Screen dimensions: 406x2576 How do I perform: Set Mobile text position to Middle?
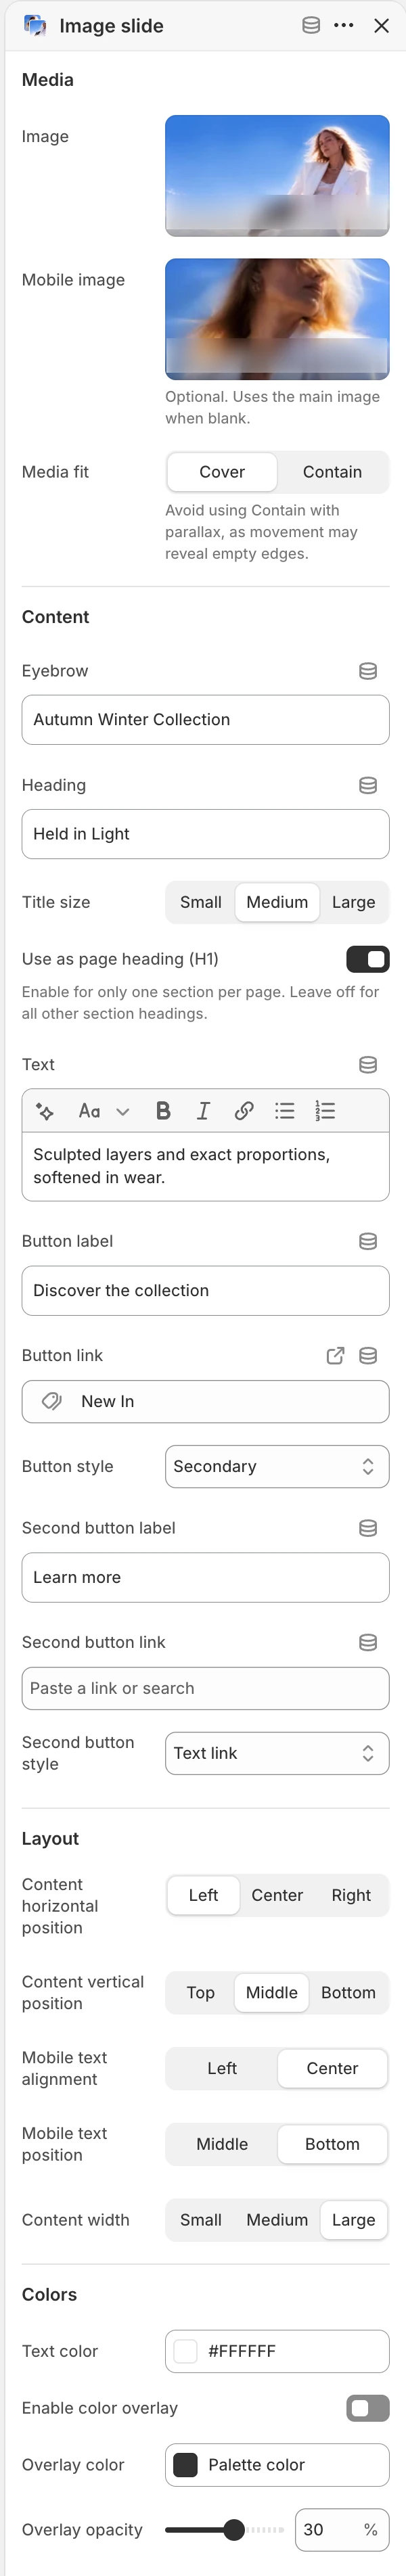pyautogui.click(x=222, y=2144)
